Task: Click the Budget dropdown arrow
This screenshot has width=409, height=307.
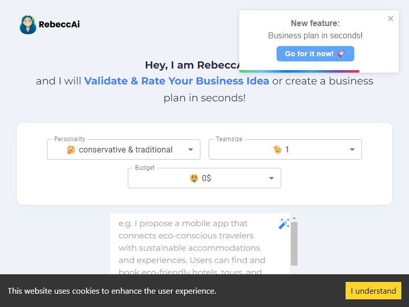Action: pos(271,179)
